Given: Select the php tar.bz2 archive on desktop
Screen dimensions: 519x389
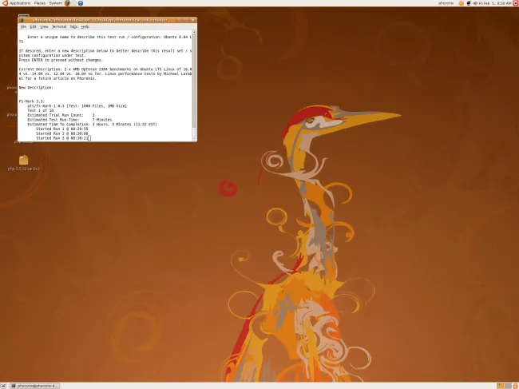Looking at the screenshot, I should click(23, 161).
